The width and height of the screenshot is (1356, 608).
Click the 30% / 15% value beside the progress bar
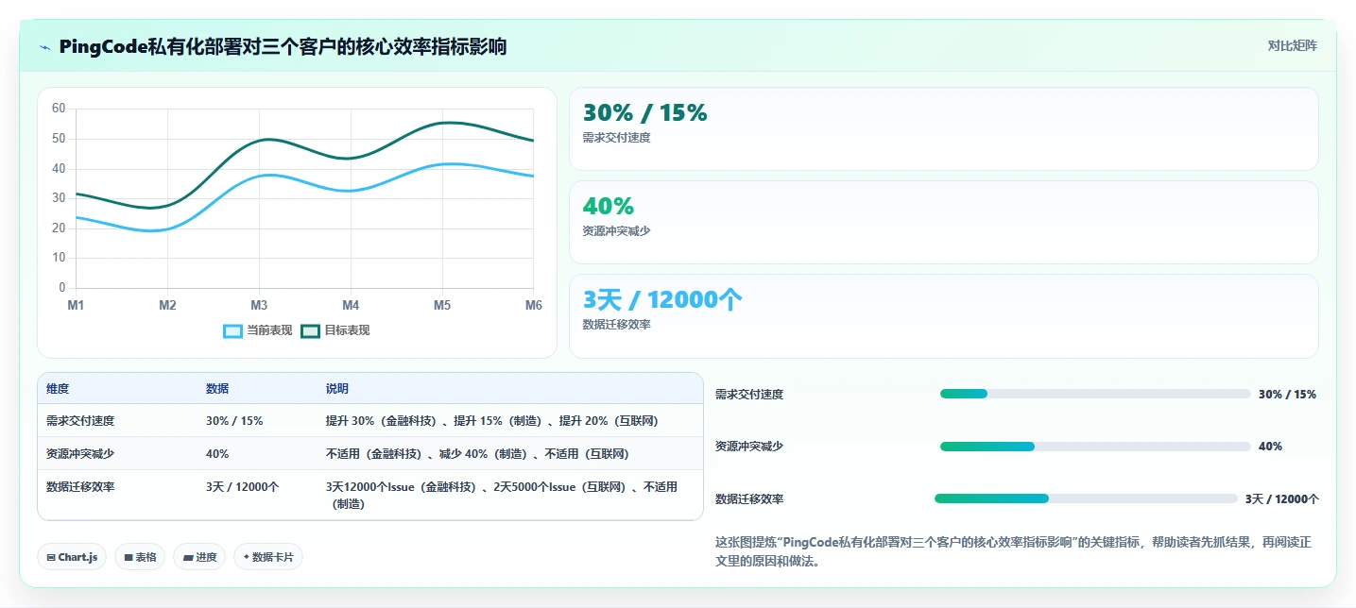click(x=1287, y=395)
